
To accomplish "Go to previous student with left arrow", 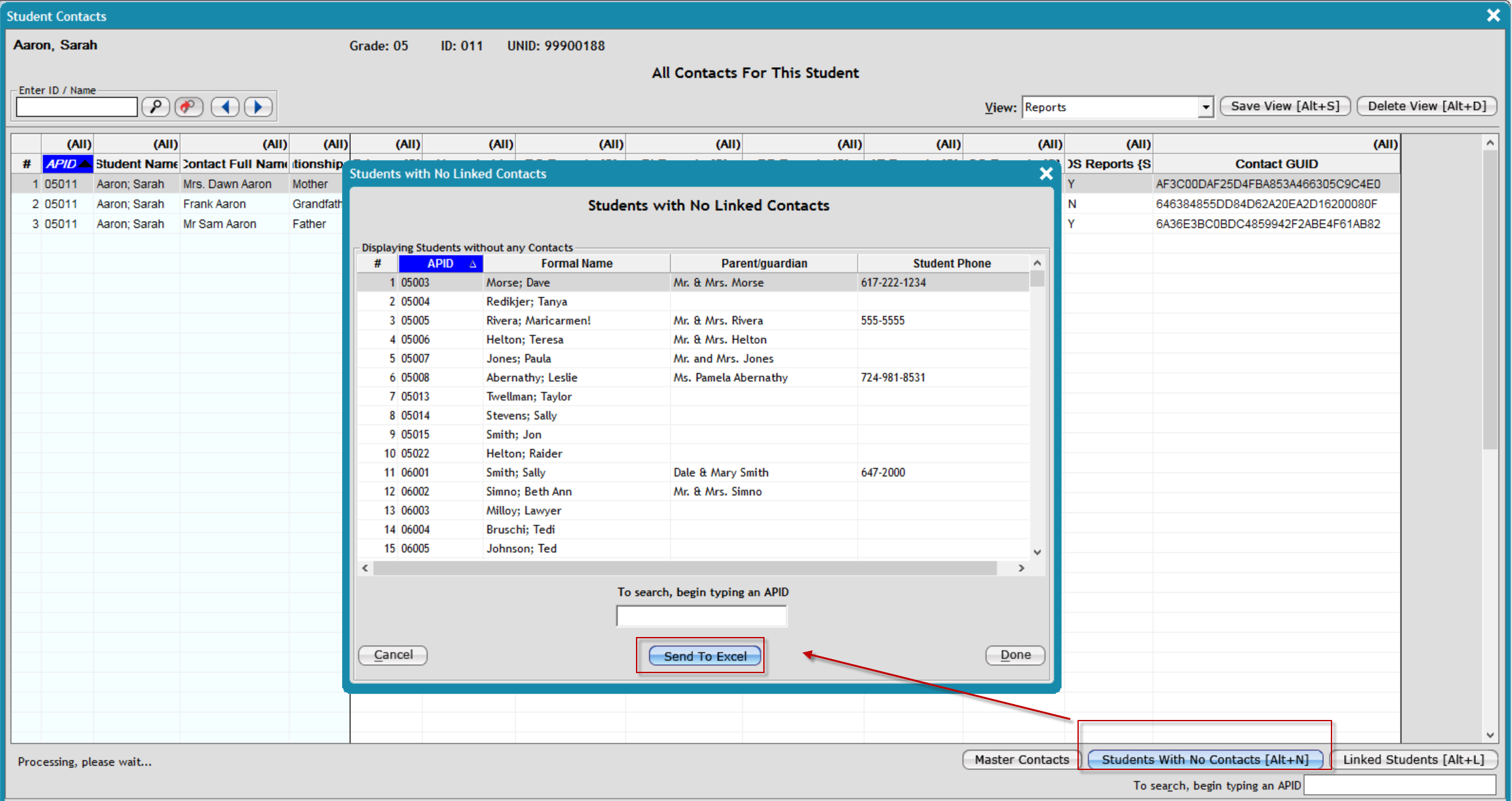I will pos(226,106).
